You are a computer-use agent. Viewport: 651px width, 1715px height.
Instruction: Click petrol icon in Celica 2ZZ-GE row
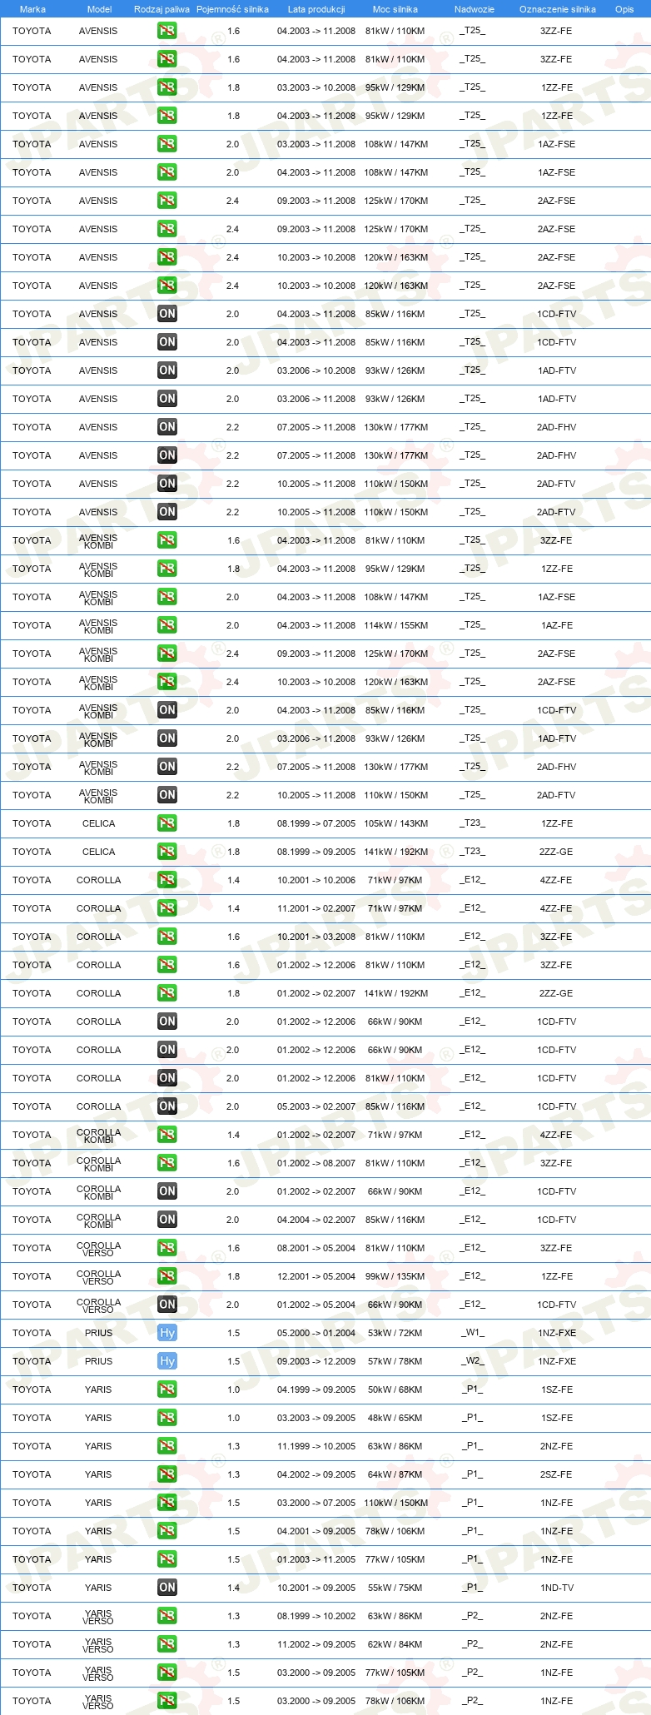point(166,852)
